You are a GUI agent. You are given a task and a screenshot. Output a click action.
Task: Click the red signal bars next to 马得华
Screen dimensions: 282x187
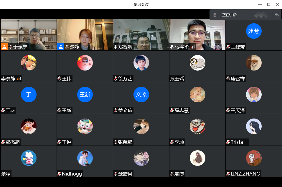click(x=193, y=47)
